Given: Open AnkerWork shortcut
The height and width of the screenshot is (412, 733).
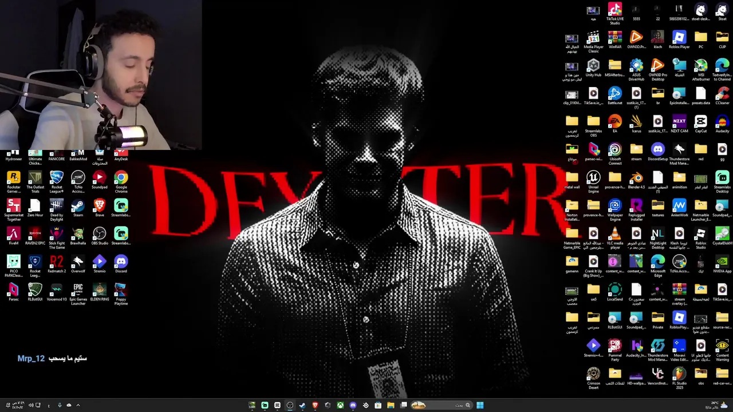Looking at the screenshot, I should click(x=679, y=208).
